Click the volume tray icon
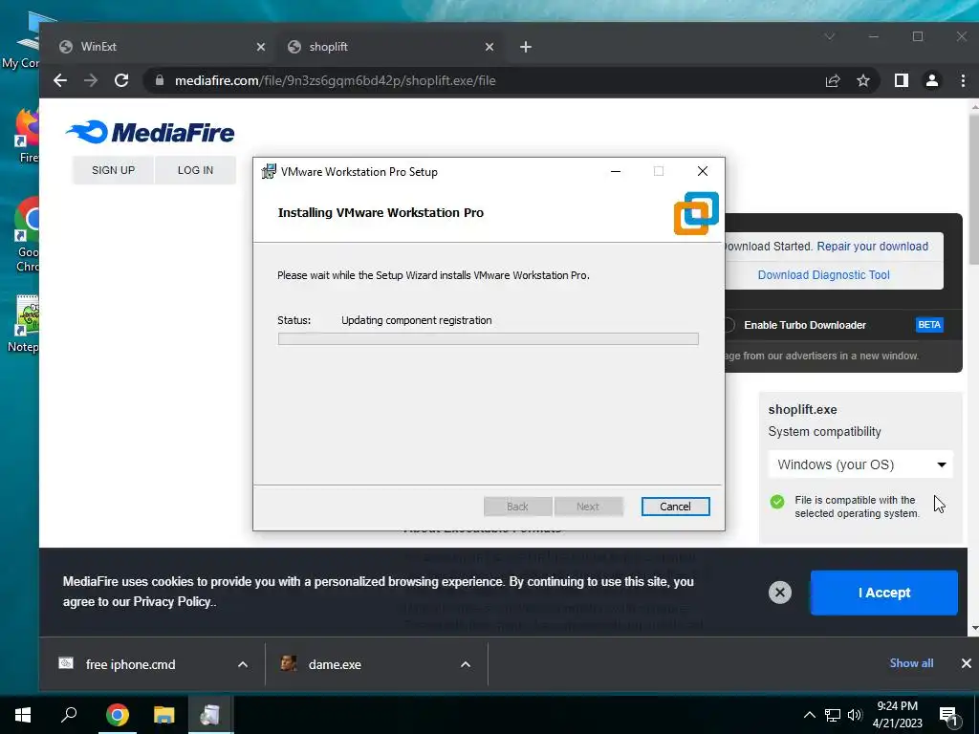The image size is (979, 734). point(855,715)
